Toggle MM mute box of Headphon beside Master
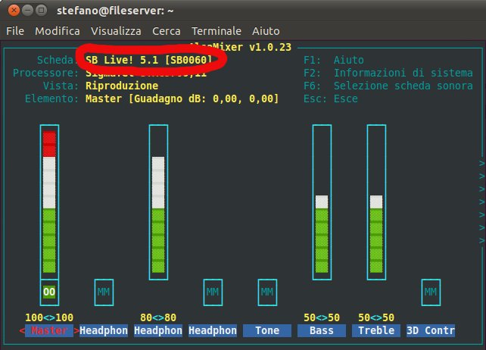Image resolution: width=486 pixels, height=350 pixels. pyautogui.click(x=104, y=292)
